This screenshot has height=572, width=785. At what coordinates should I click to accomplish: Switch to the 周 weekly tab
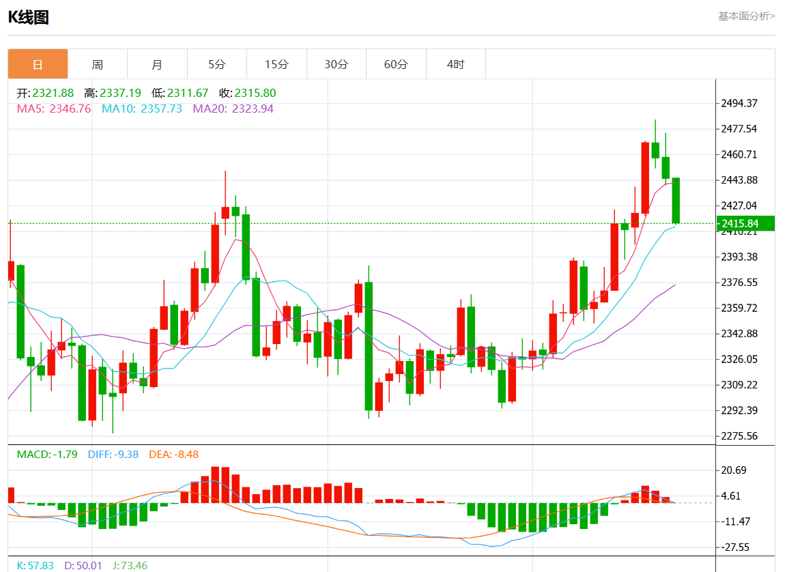[x=98, y=64]
